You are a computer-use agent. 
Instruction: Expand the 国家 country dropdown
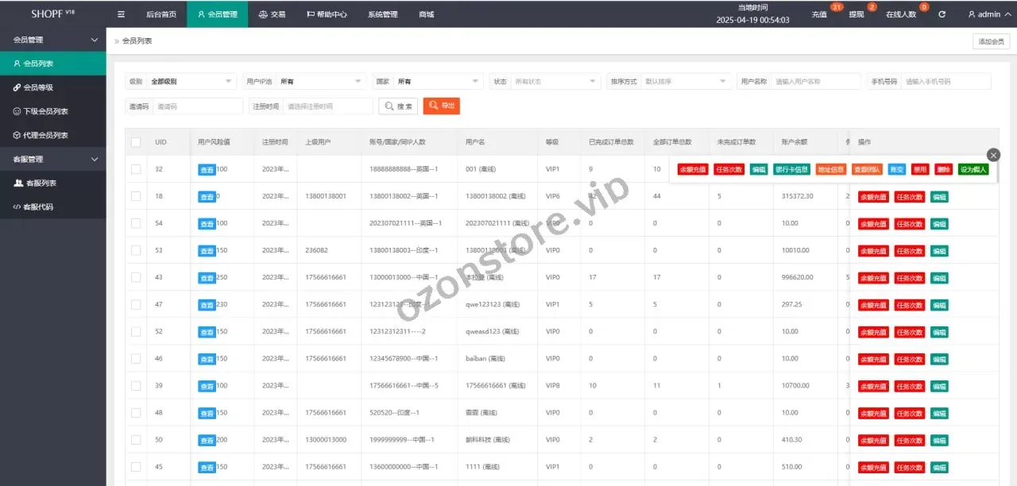438,81
